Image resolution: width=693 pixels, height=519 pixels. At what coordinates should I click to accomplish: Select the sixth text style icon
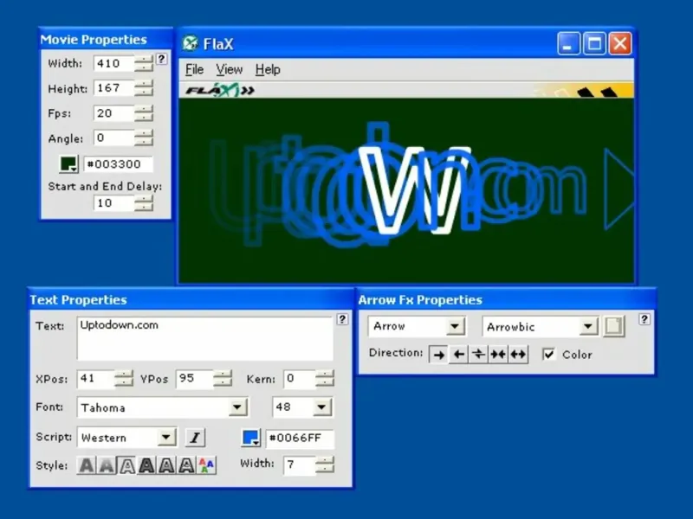point(186,465)
